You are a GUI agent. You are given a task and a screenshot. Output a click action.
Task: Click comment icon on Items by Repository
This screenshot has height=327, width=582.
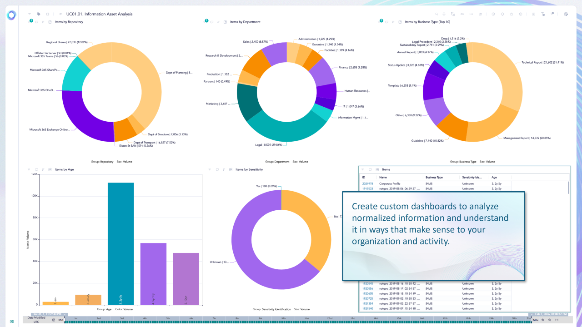[x=36, y=22]
